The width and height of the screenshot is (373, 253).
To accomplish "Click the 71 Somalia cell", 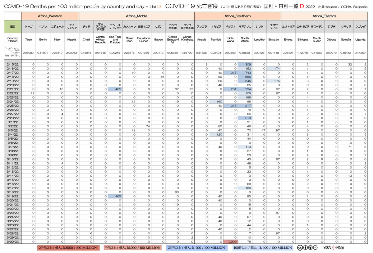I will click(345, 147).
